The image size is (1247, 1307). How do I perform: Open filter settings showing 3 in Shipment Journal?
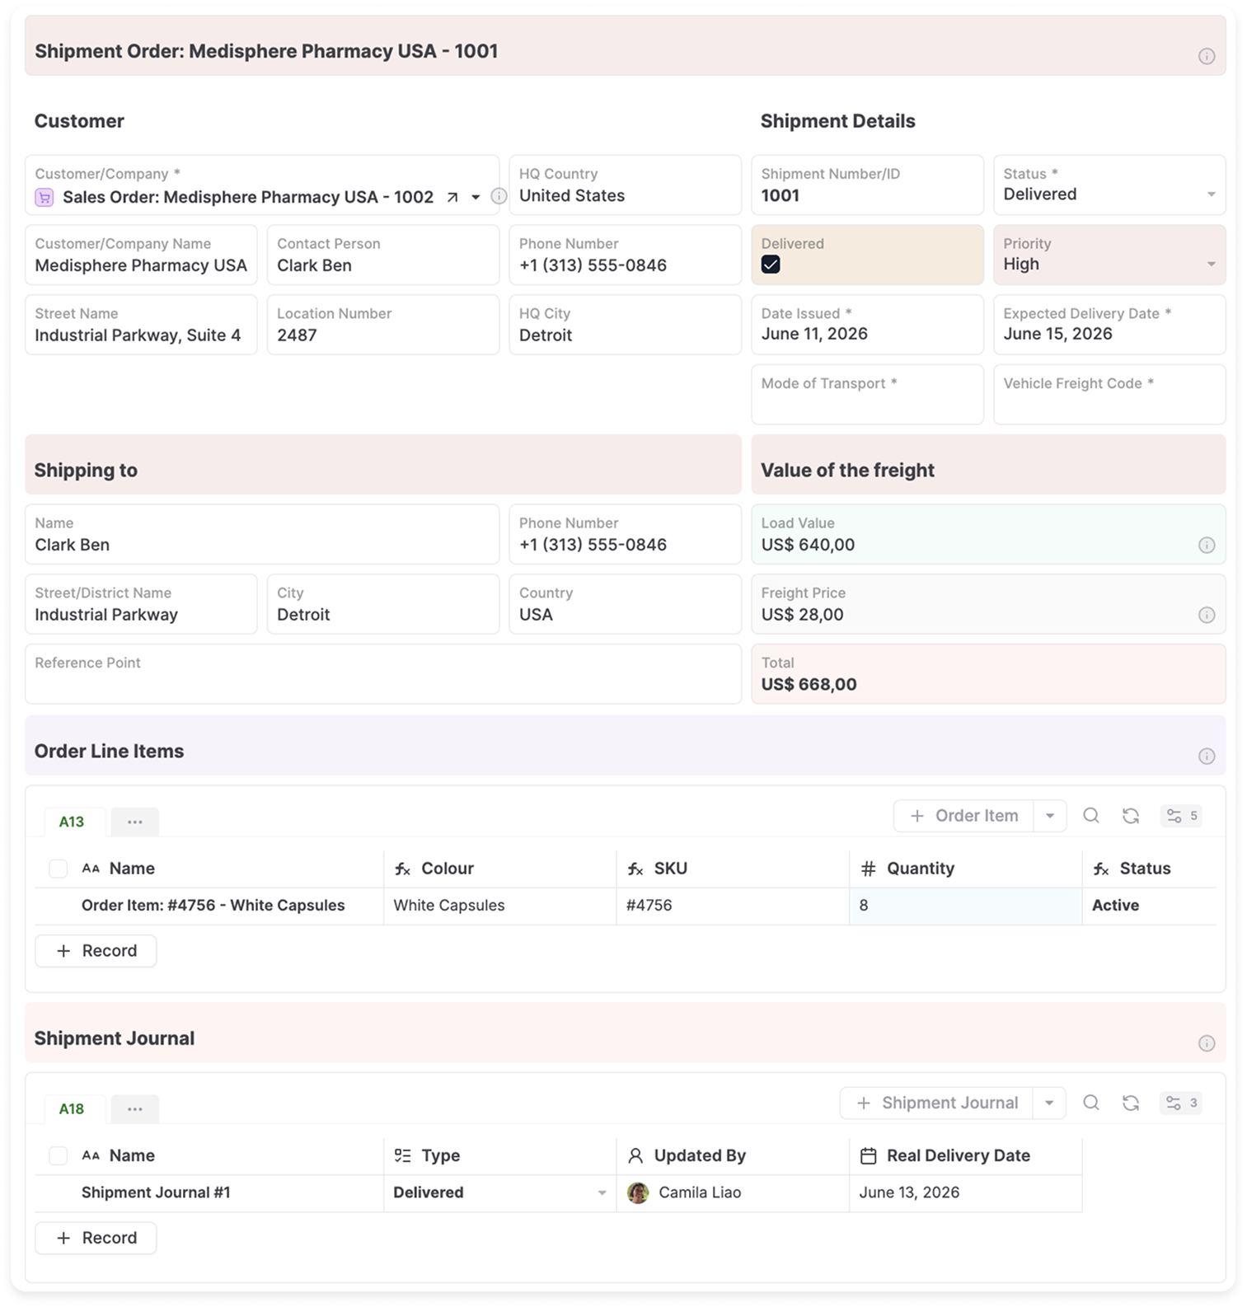(x=1181, y=1103)
